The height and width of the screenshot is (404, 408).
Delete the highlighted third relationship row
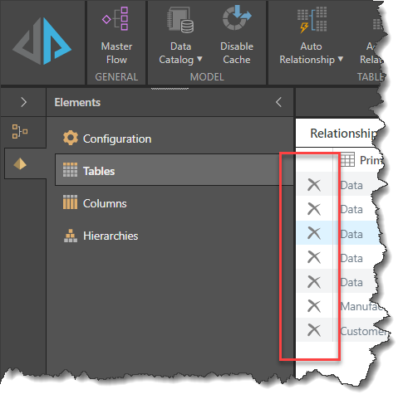(x=314, y=233)
